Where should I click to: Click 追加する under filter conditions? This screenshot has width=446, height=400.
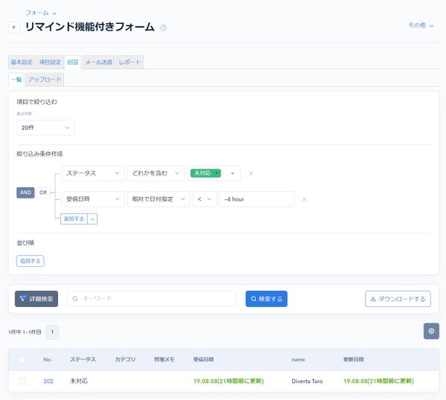[x=74, y=219]
